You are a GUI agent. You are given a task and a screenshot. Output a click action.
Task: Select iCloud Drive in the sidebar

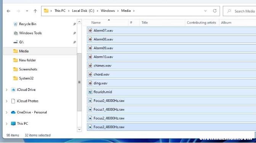pos(26,90)
